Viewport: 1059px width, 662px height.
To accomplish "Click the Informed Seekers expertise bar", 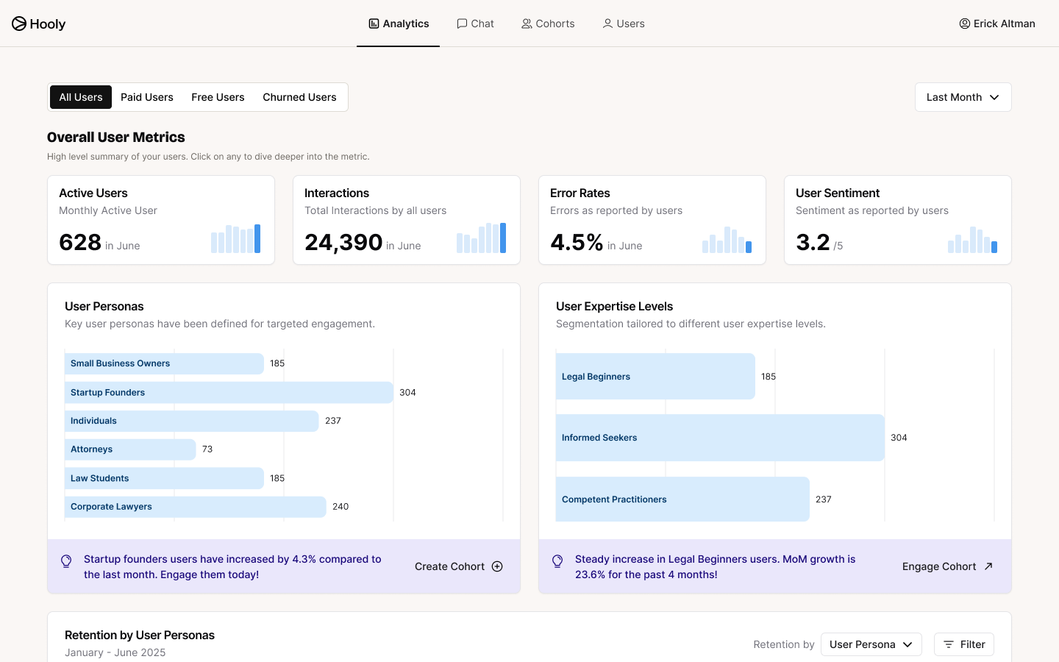I will [720, 438].
